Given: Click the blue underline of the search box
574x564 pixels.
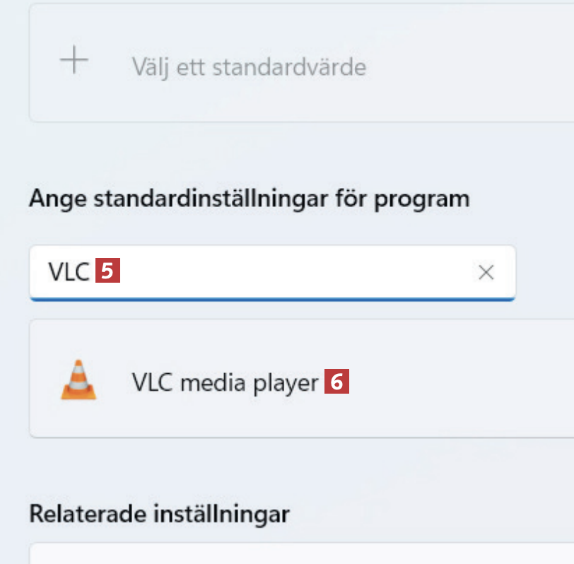Looking at the screenshot, I should click(272, 298).
